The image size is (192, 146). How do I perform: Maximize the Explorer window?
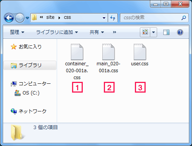(166, 4)
